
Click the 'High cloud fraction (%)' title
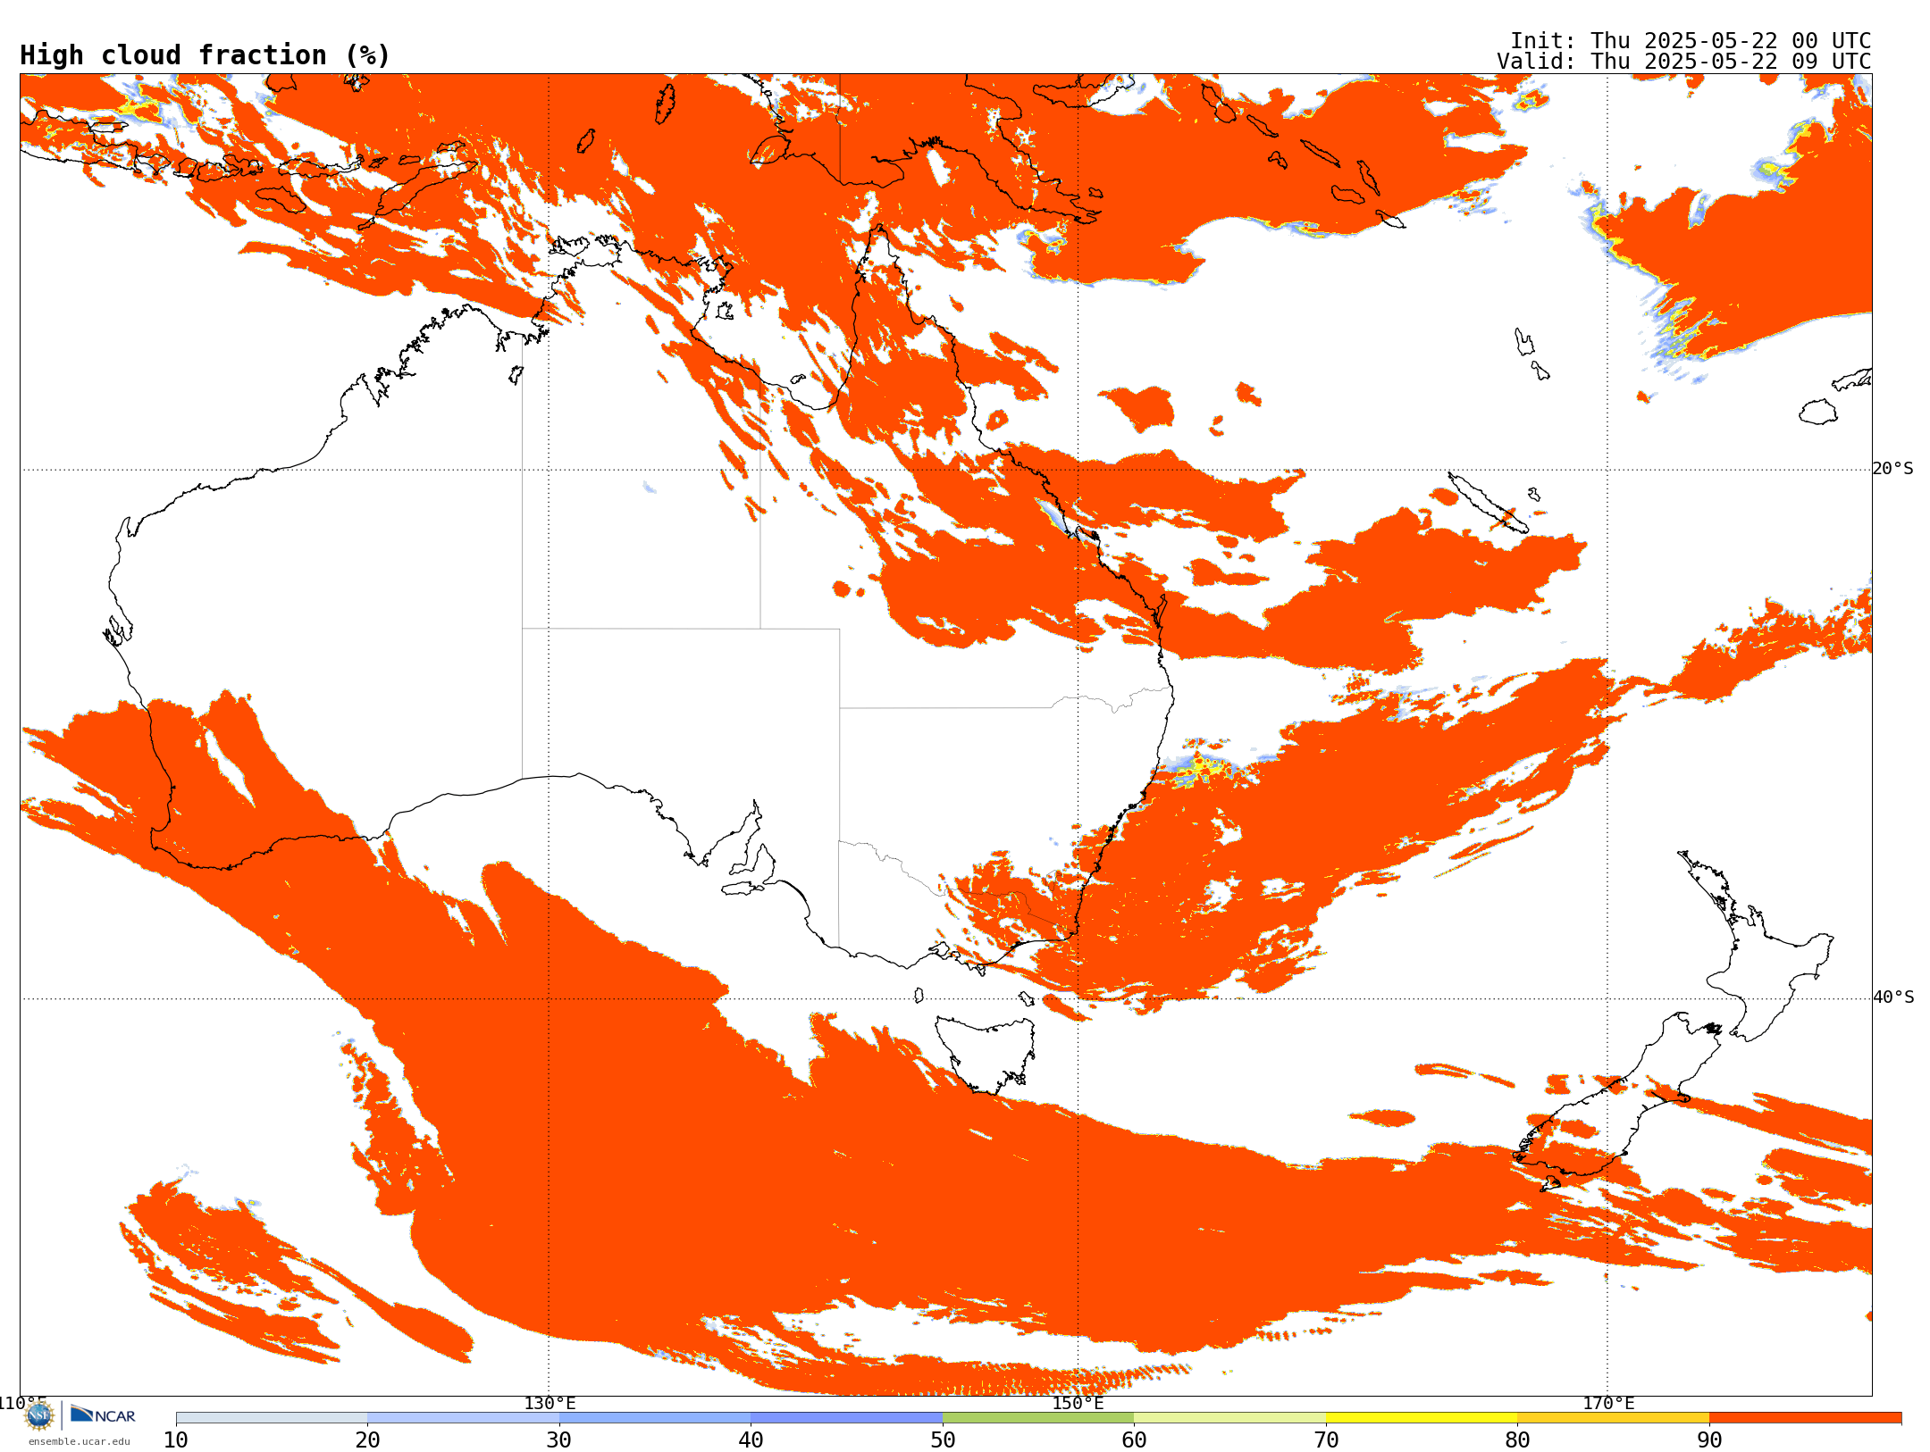[x=206, y=55]
